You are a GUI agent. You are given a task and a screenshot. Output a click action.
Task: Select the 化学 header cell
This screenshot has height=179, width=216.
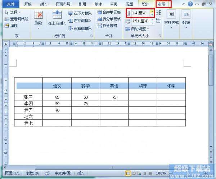coord(171,86)
